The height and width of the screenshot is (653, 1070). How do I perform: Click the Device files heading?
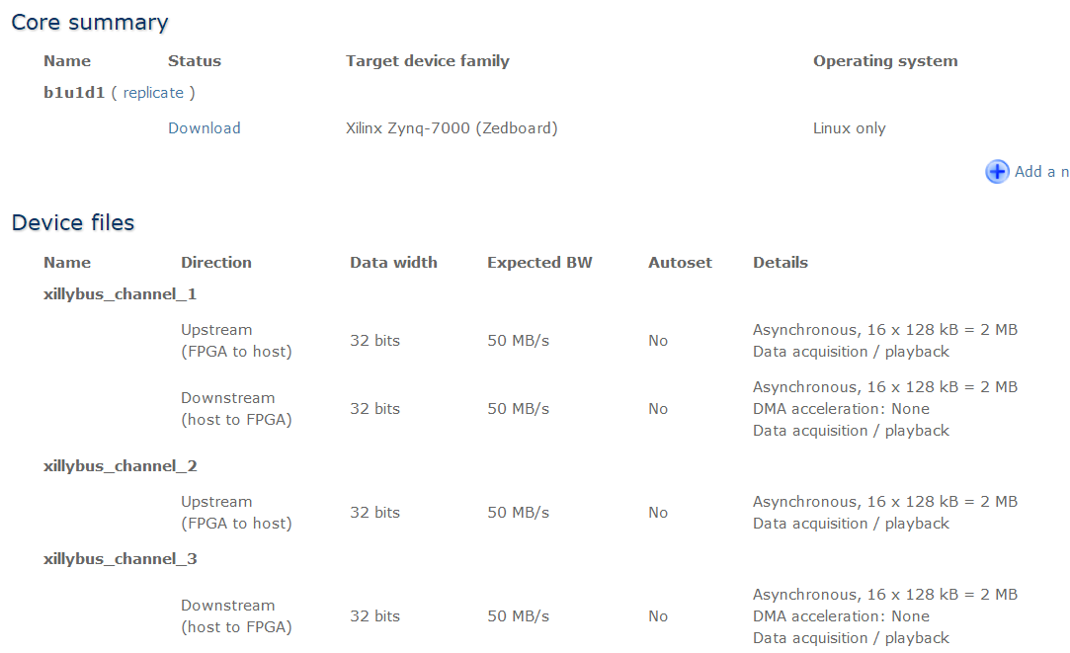[73, 222]
